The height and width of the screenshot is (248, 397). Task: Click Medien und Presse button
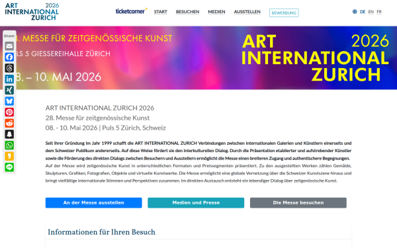(196, 203)
